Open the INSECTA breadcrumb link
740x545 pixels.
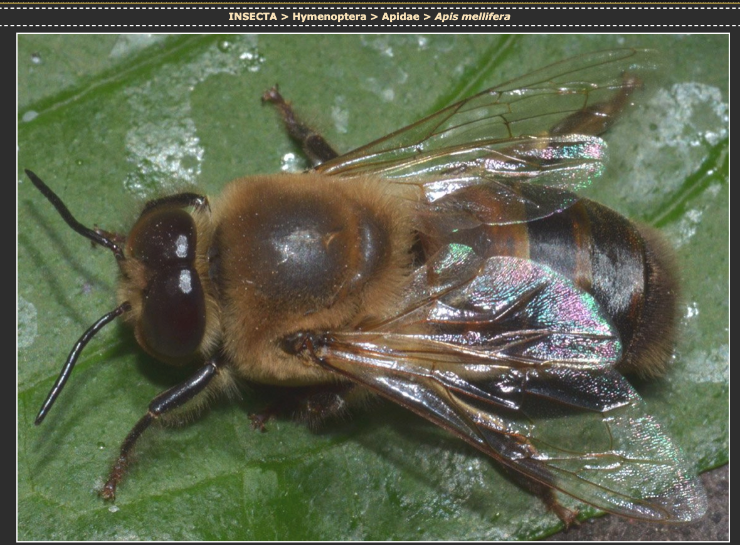[252, 16]
